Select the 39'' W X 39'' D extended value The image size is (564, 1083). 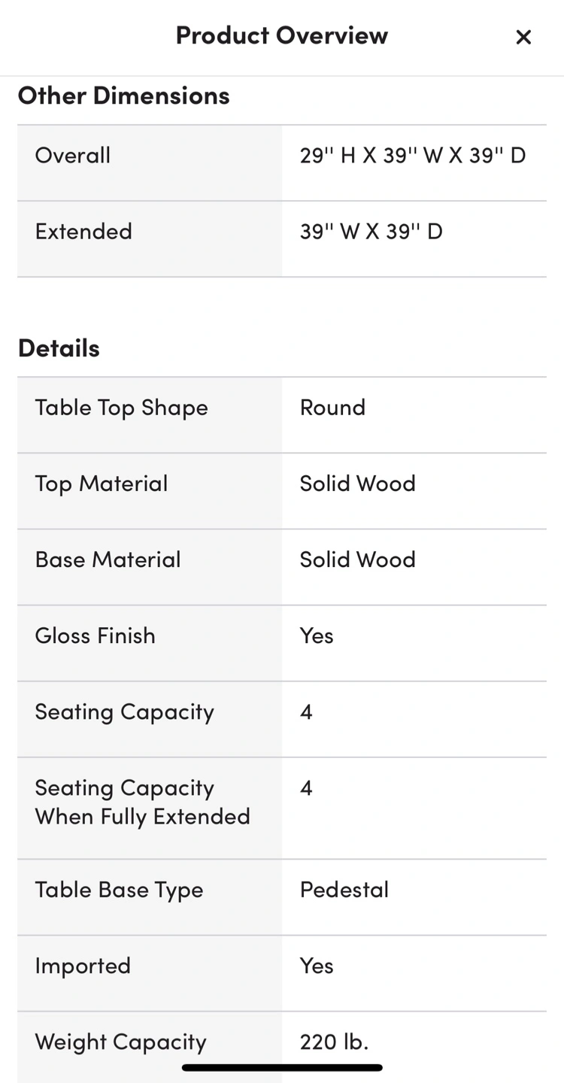[371, 231]
